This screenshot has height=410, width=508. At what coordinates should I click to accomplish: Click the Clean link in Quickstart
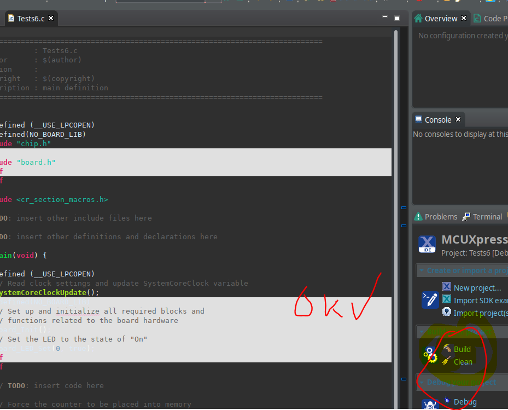coord(463,362)
